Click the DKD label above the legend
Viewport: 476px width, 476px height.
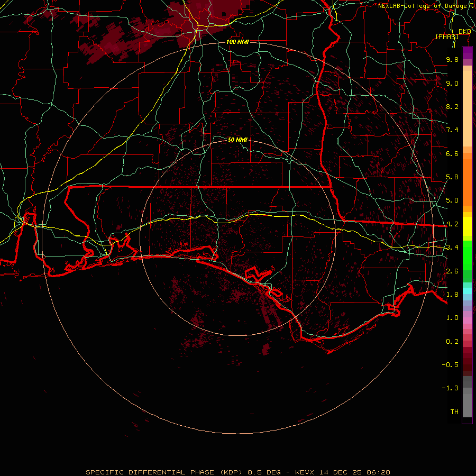pyautogui.click(x=464, y=31)
